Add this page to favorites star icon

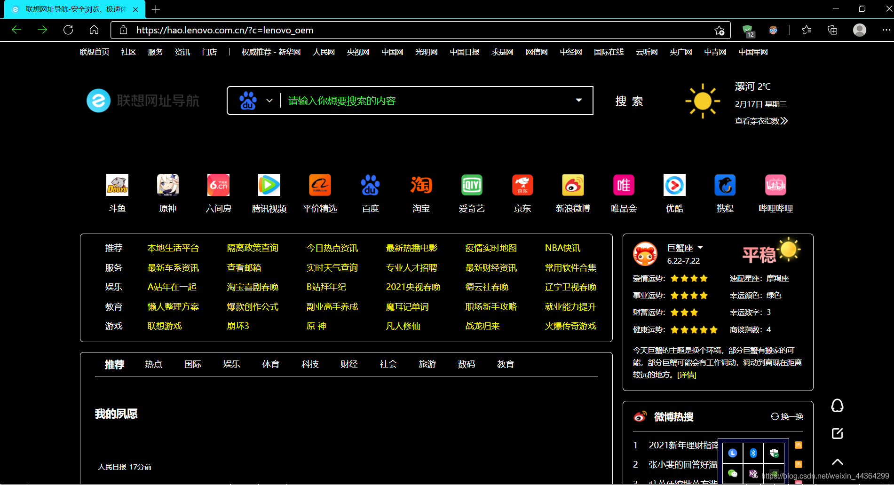(x=719, y=31)
